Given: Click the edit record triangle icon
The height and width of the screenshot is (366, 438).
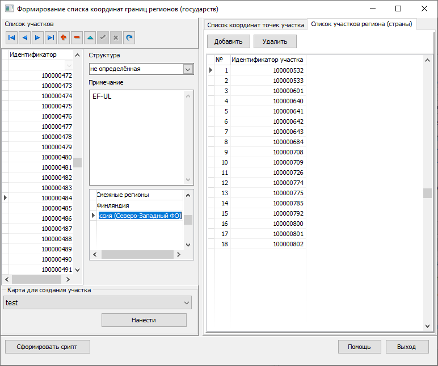Looking at the screenshot, I should coord(90,37).
